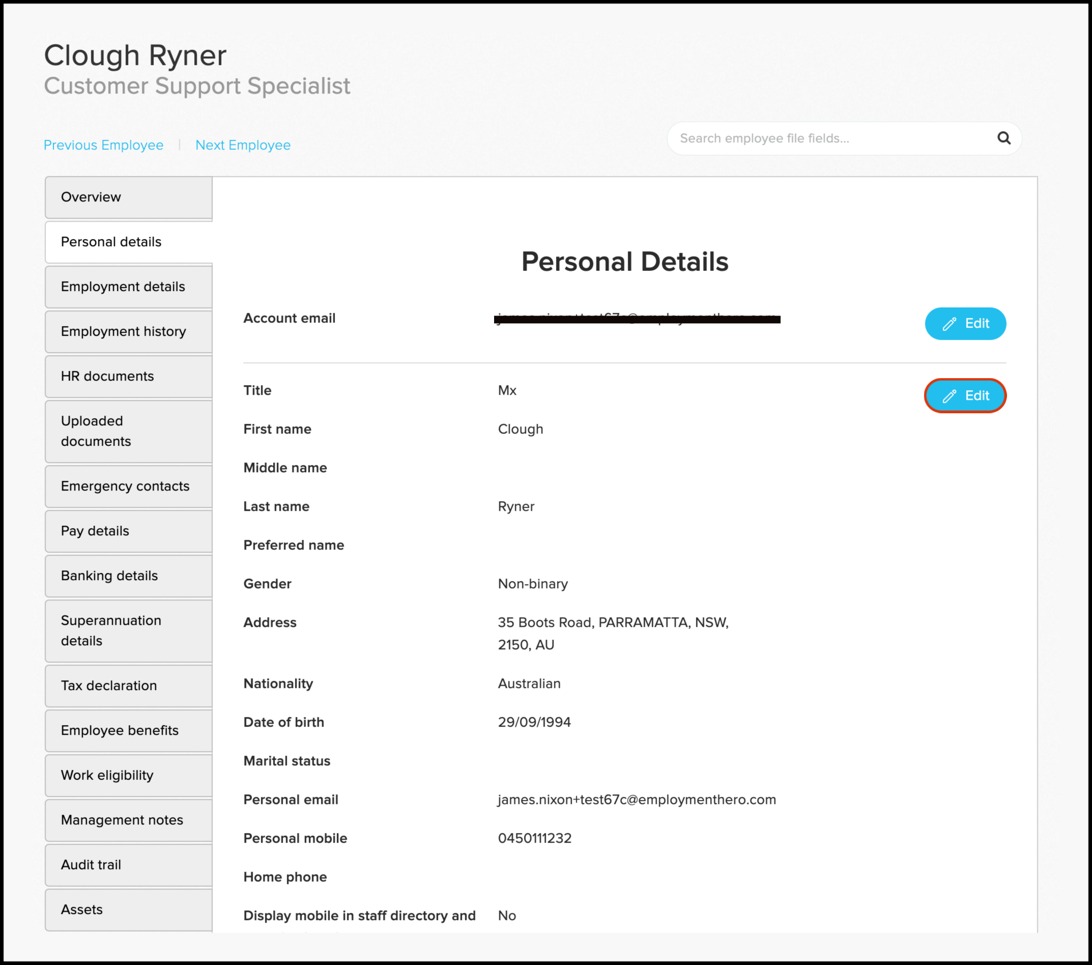Click the Next Employee navigation link
This screenshot has width=1092, height=965.
(243, 145)
